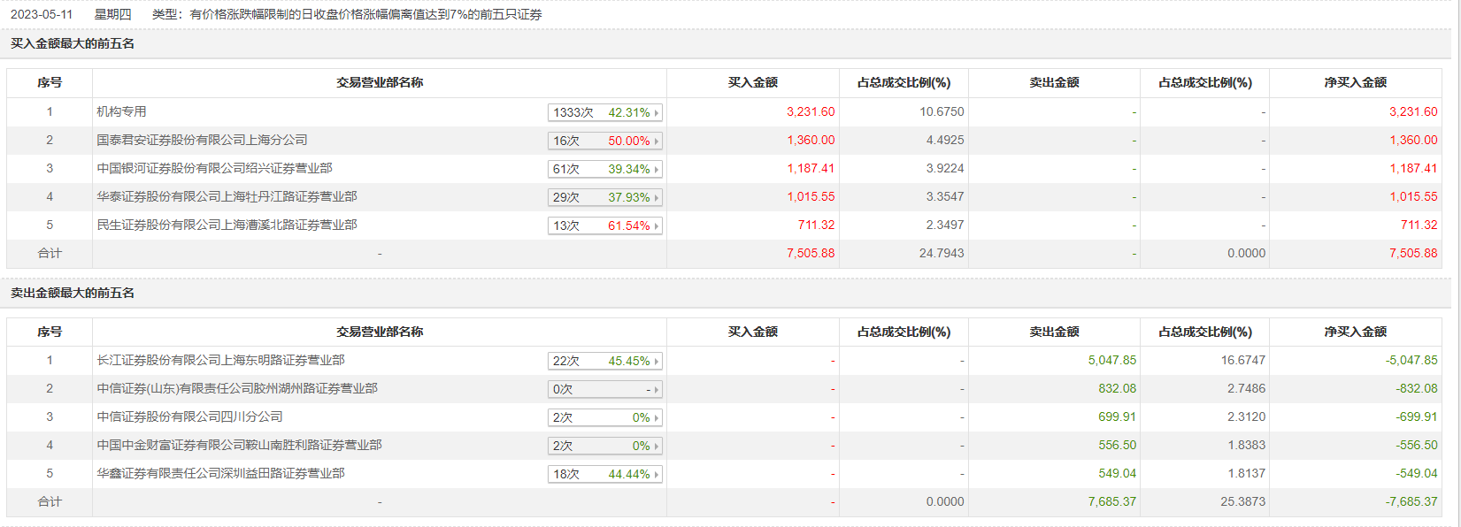Screen dimensions: 1461x527
Task: Click 华鑫证券深圳益田路证券营业部 link
Action: [220, 473]
